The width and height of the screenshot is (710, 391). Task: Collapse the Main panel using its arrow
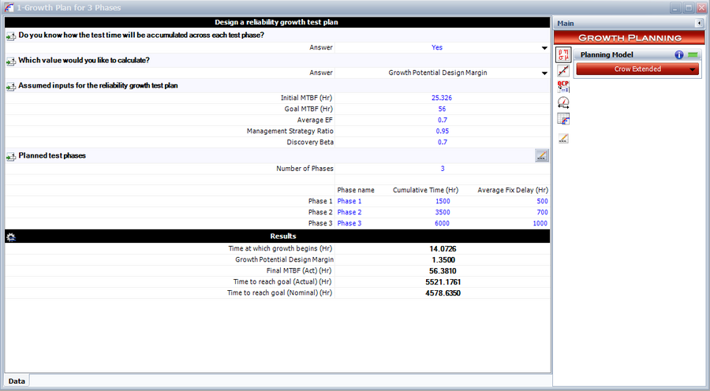[699, 24]
